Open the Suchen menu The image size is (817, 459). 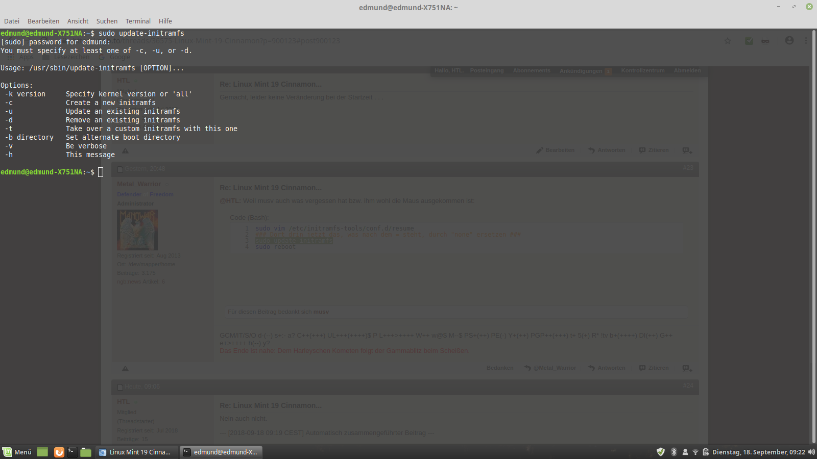[107, 21]
